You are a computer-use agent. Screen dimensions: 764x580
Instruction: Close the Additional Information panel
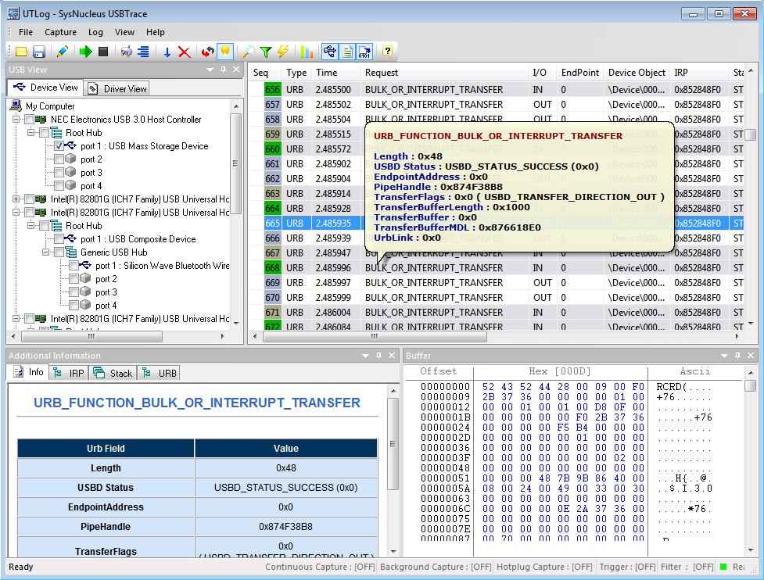[x=392, y=356]
